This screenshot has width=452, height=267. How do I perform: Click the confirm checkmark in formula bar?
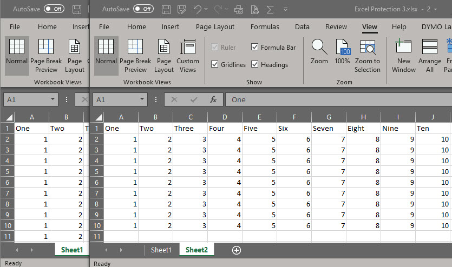point(194,99)
